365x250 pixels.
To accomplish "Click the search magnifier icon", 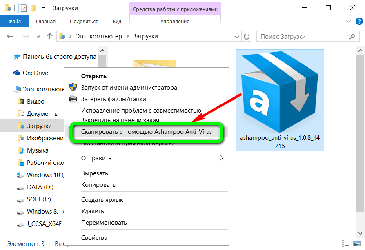I will [x=352, y=36].
